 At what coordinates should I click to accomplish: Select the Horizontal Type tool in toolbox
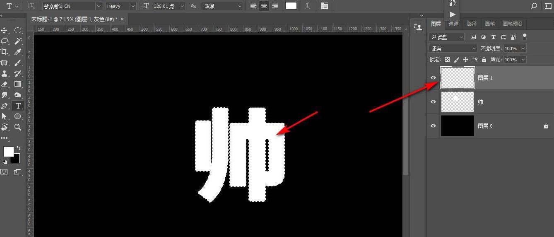coord(18,106)
